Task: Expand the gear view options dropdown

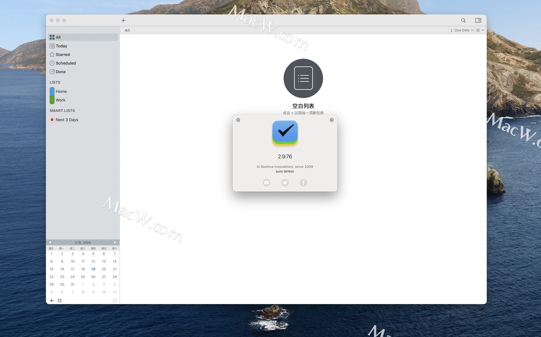Action: (x=480, y=30)
